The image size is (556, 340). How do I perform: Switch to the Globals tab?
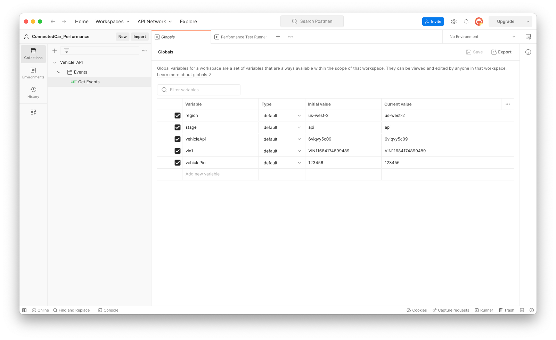[x=181, y=37]
